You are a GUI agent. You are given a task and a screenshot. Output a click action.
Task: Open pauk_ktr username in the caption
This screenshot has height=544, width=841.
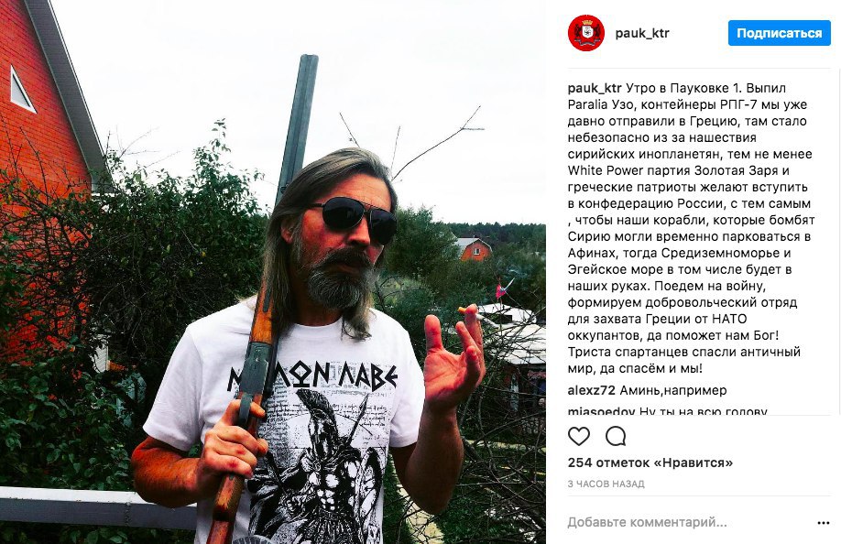tap(595, 89)
